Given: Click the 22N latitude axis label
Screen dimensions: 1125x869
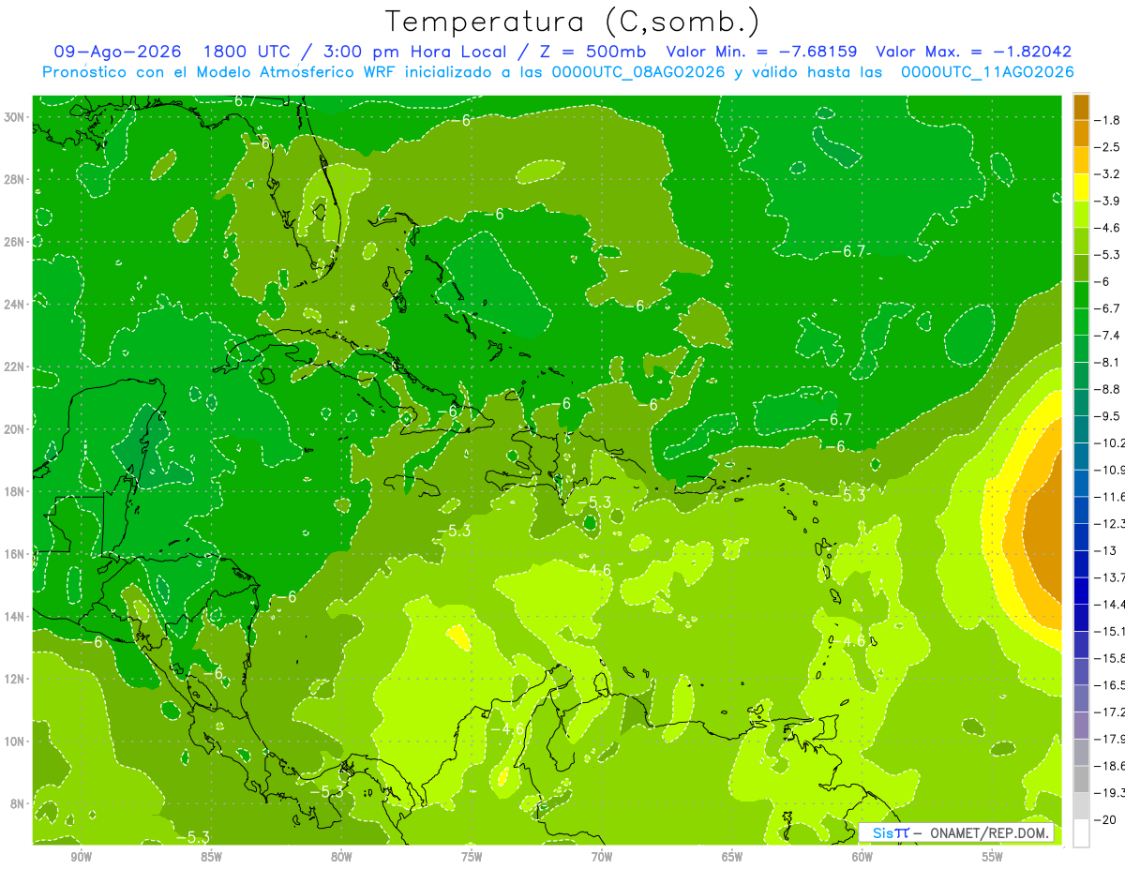Looking at the screenshot, I should [x=16, y=367].
